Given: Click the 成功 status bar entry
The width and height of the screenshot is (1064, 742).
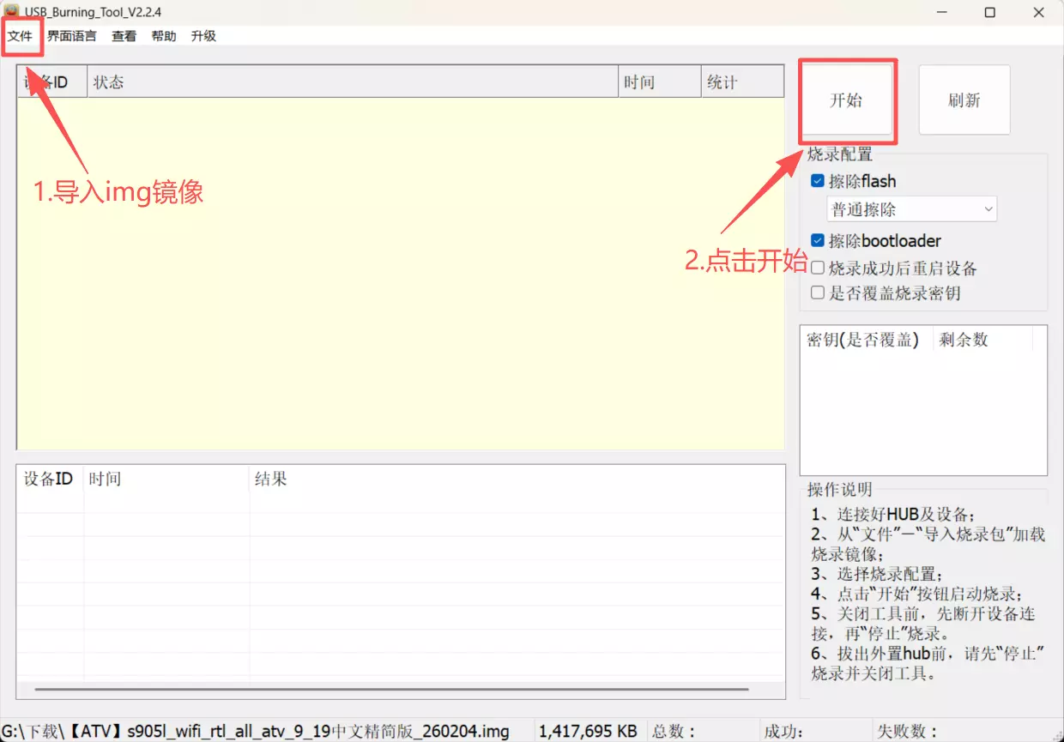Looking at the screenshot, I should pyautogui.click(x=785, y=732).
